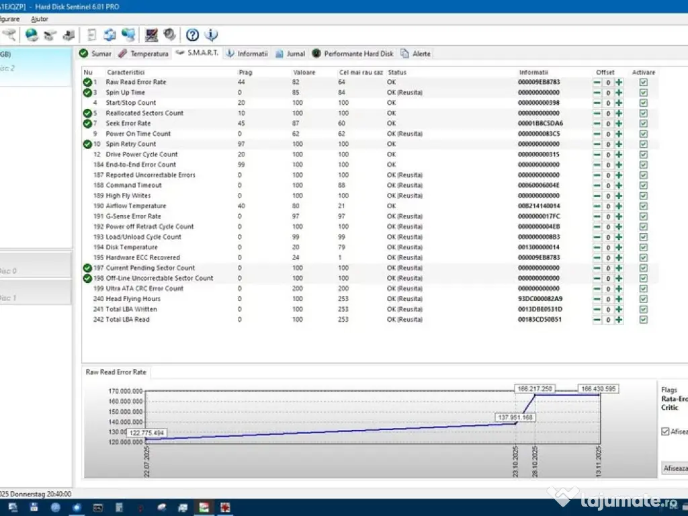Click the monitor chart icon in toolbar
Image resolution: width=688 pixels, height=516 pixels.
point(152,35)
